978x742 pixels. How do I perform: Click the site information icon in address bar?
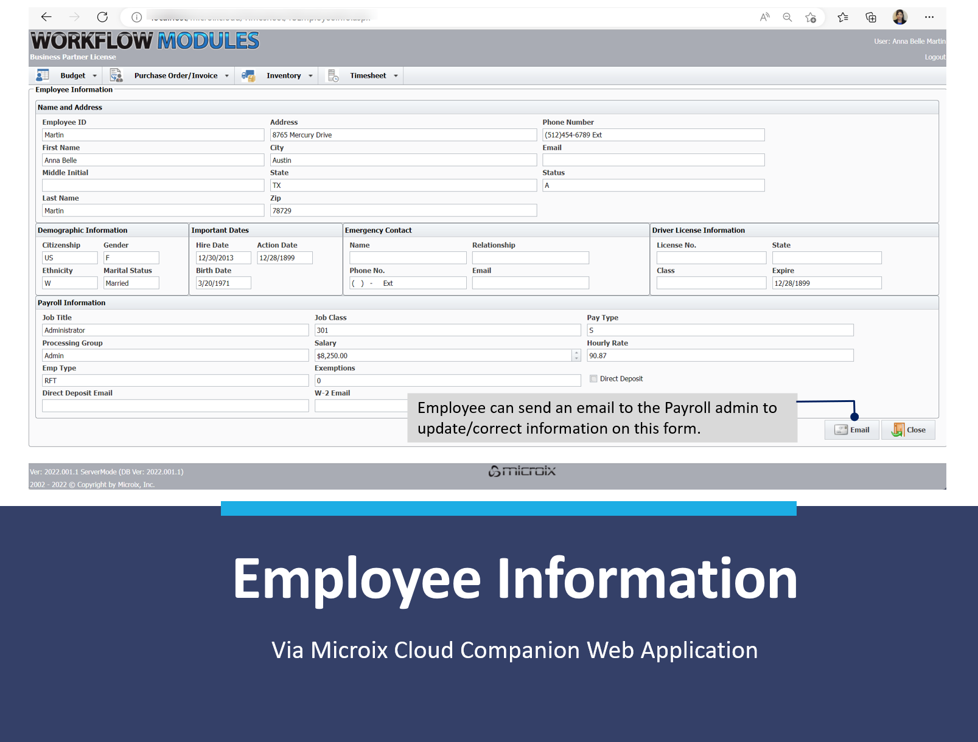click(x=137, y=17)
